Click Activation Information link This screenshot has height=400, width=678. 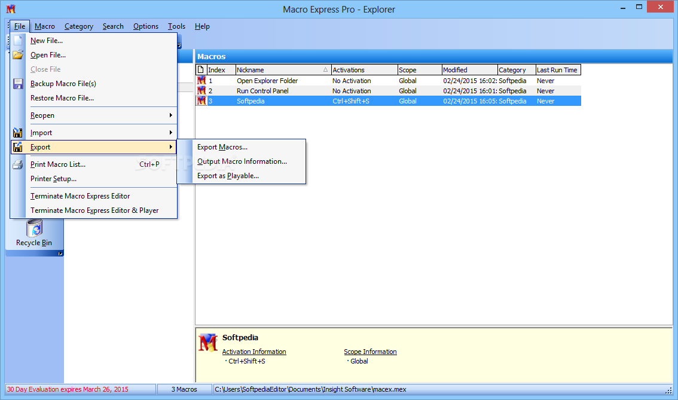pos(254,352)
